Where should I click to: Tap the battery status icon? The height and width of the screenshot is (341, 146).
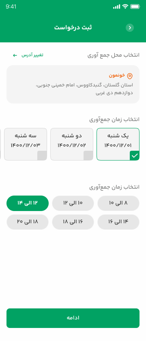(x=135, y=7)
